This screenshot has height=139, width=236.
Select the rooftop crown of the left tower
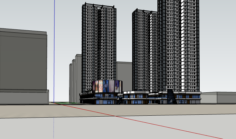pos(99,5)
